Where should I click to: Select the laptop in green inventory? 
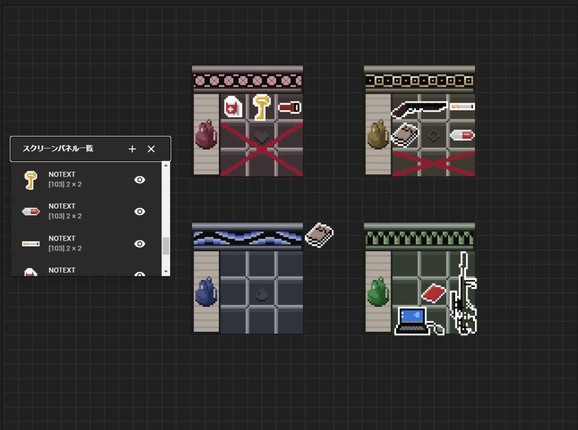(x=418, y=321)
